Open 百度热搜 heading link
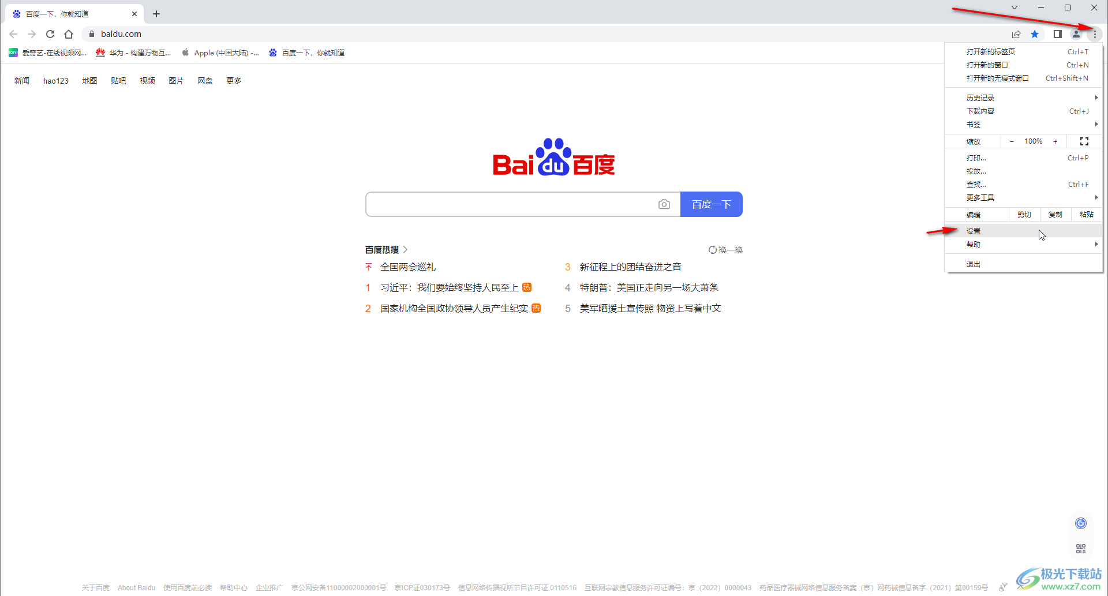Screen dimensions: 1108x596 386,250
